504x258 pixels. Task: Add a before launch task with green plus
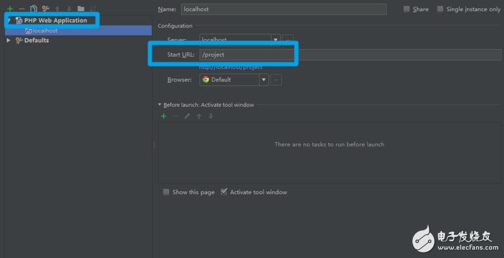pos(164,116)
